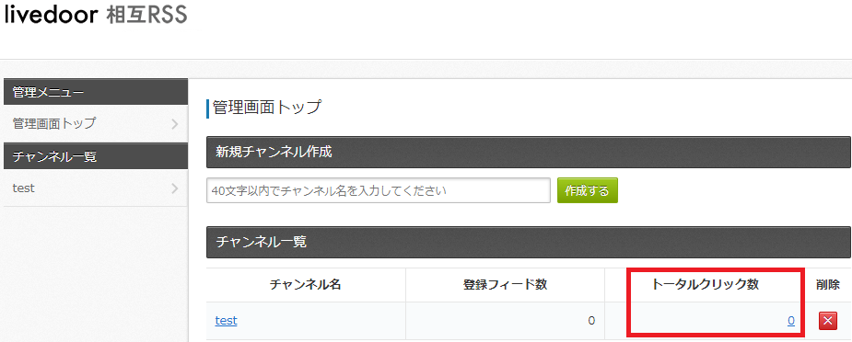Click the チャンネル名 column header
Viewport: 852px width, 342px height.
[x=306, y=285]
